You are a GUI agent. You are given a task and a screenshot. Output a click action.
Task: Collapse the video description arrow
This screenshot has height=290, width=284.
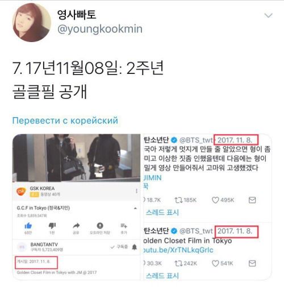[x=135, y=208]
